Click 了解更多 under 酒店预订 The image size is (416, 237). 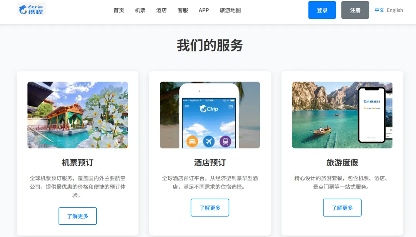pos(210,208)
